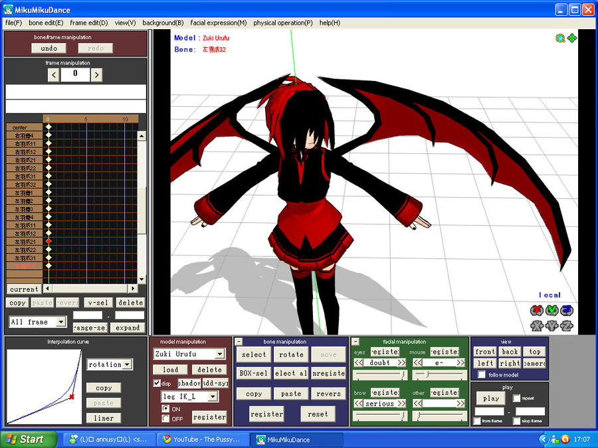This screenshot has height=448, width=598.
Task: Click the green cross icon beside the magnifier
Action: tap(571, 38)
